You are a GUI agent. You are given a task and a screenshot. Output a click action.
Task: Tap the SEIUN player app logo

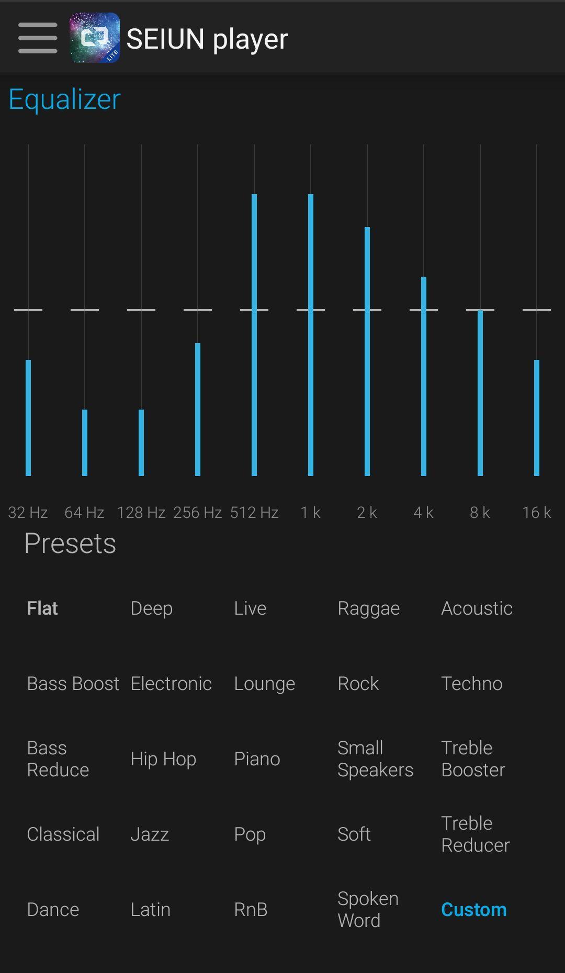click(95, 38)
